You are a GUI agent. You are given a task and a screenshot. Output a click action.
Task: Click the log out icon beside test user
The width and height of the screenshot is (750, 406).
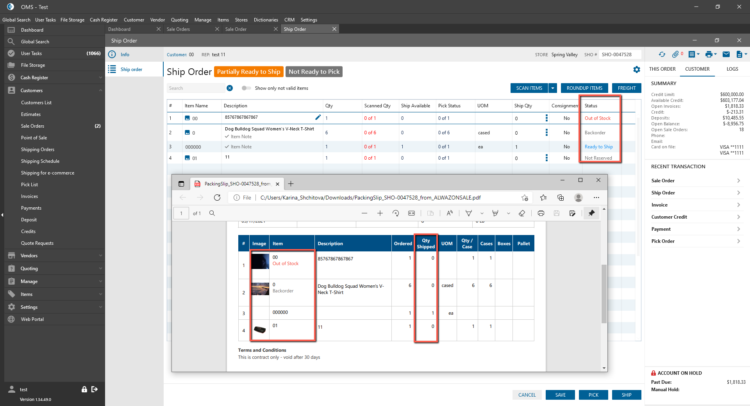(x=95, y=389)
